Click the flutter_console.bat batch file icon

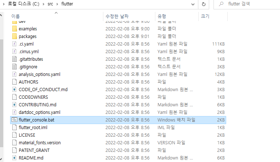[x=14, y=120]
